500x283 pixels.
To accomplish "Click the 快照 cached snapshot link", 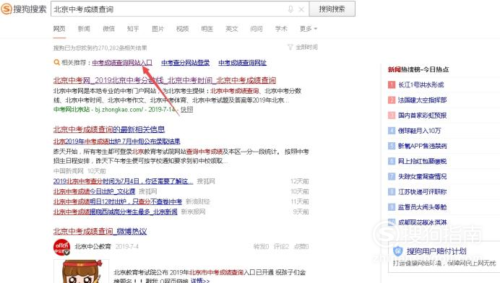I will pos(187,109).
